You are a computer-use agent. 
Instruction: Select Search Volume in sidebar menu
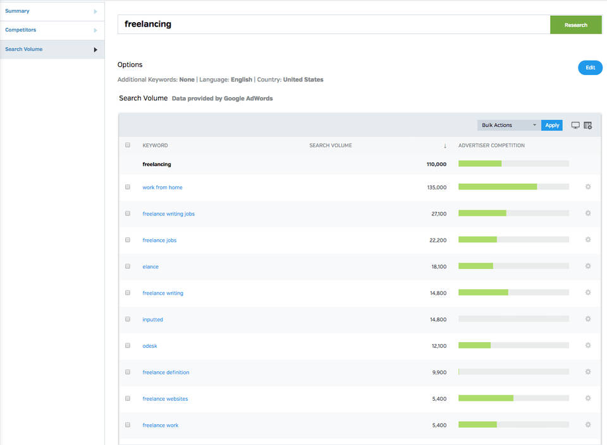tap(24, 49)
